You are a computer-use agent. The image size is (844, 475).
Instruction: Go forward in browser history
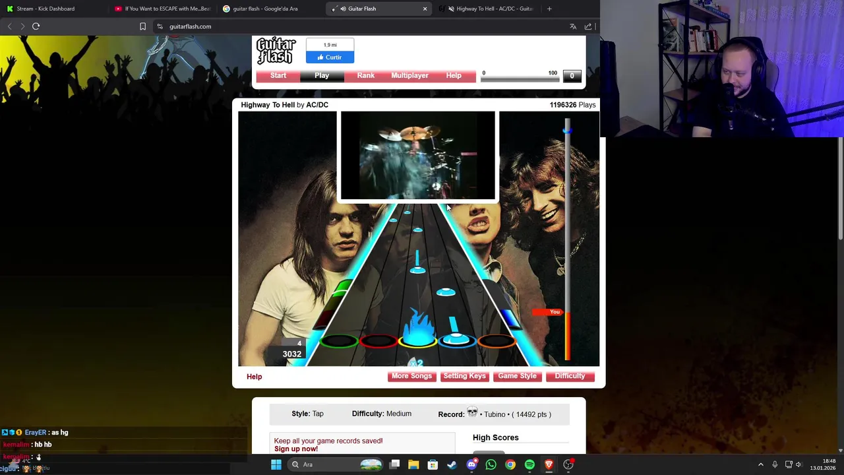[22, 26]
